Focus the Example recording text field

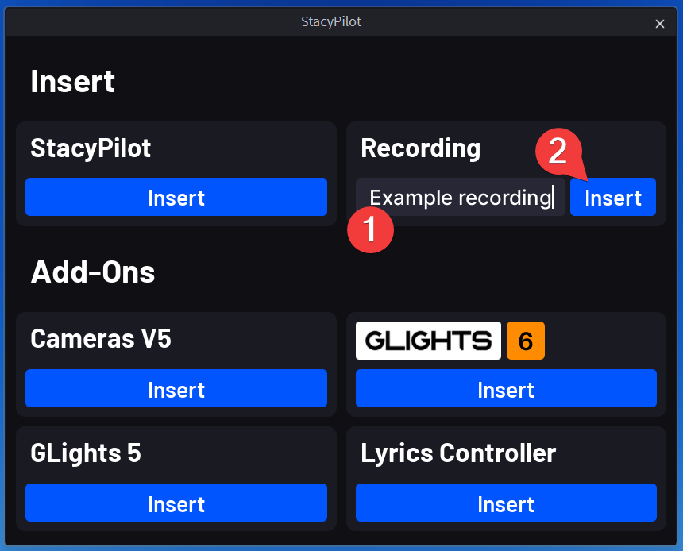[x=459, y=198]
